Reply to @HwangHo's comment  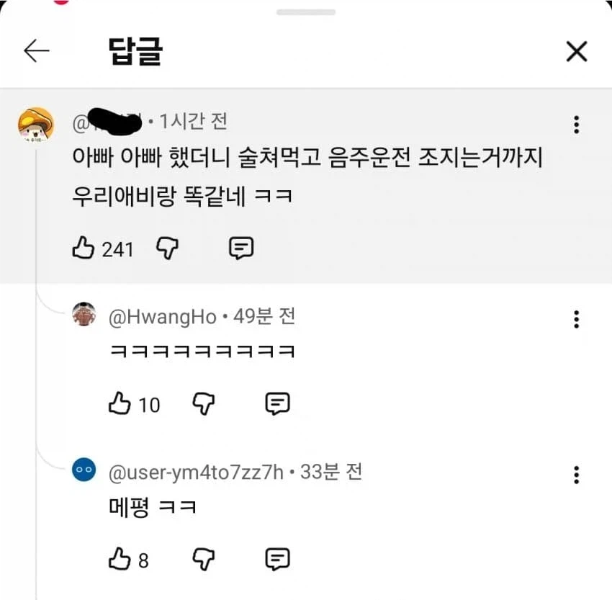coord(277,405)
